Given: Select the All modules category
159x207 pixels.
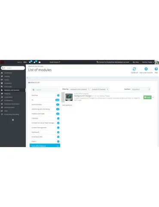Looking at the screenshot, I should (45, 100).
